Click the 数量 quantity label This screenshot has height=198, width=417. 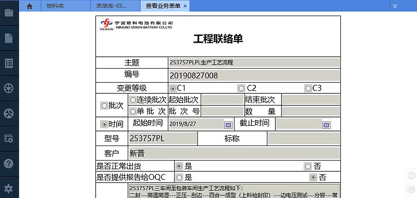click(260, 111)
